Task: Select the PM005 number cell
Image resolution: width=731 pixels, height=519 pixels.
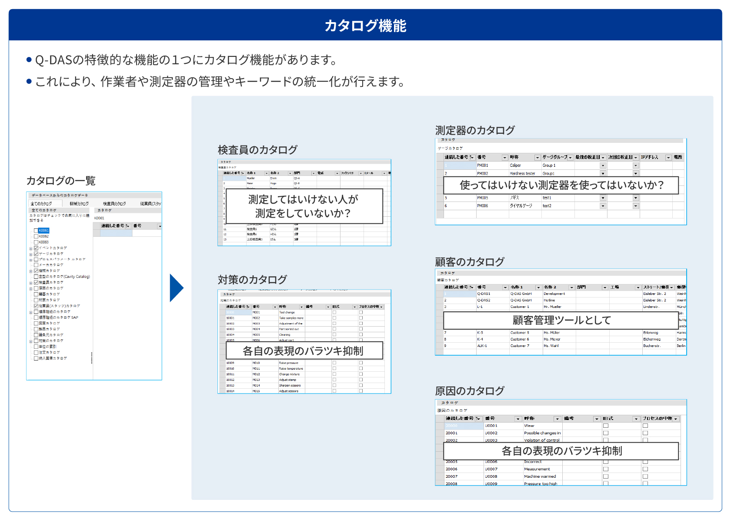Action: click(x=492, y=198)
